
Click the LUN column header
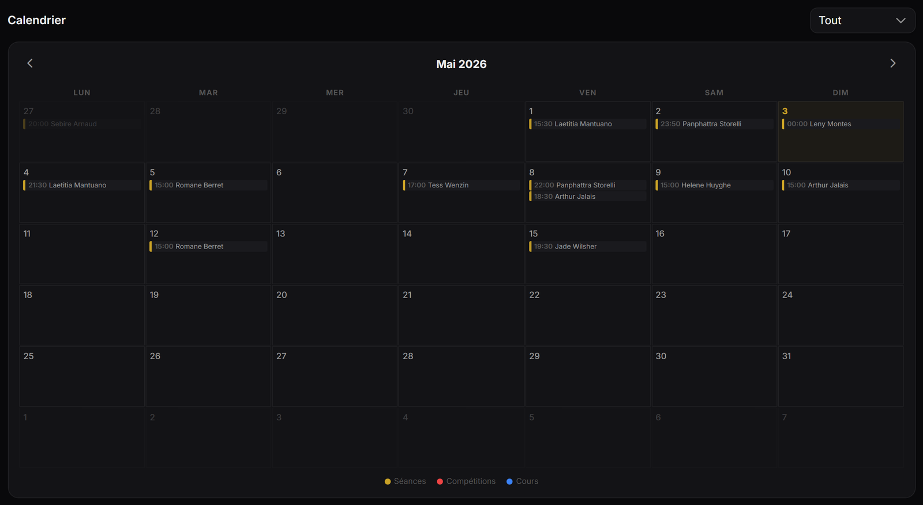(82, 93)
